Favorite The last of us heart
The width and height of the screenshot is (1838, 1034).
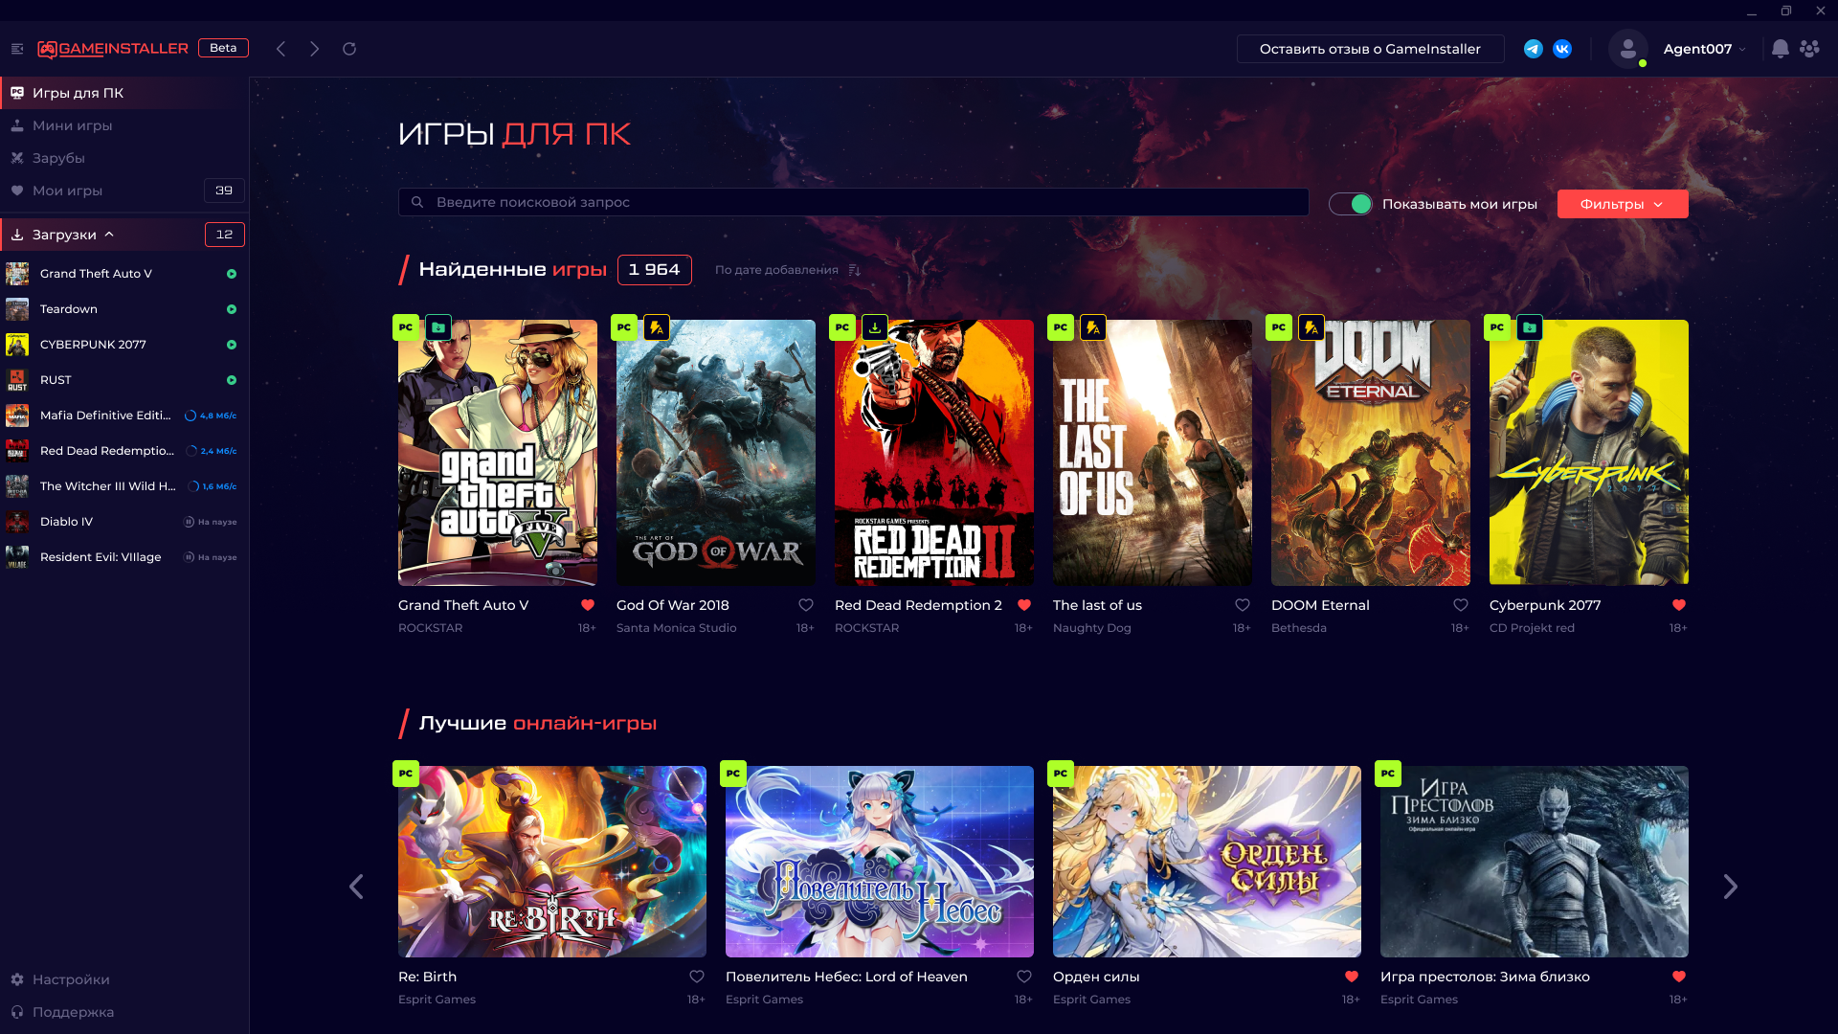tap(1243, 605)
